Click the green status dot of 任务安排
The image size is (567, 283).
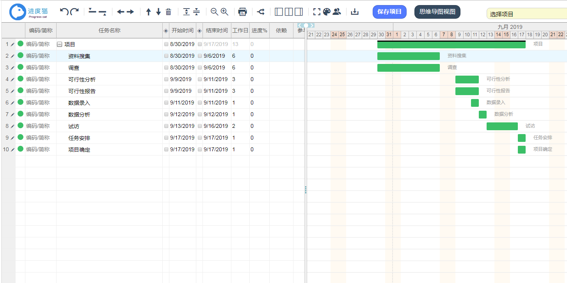point(20,137)
